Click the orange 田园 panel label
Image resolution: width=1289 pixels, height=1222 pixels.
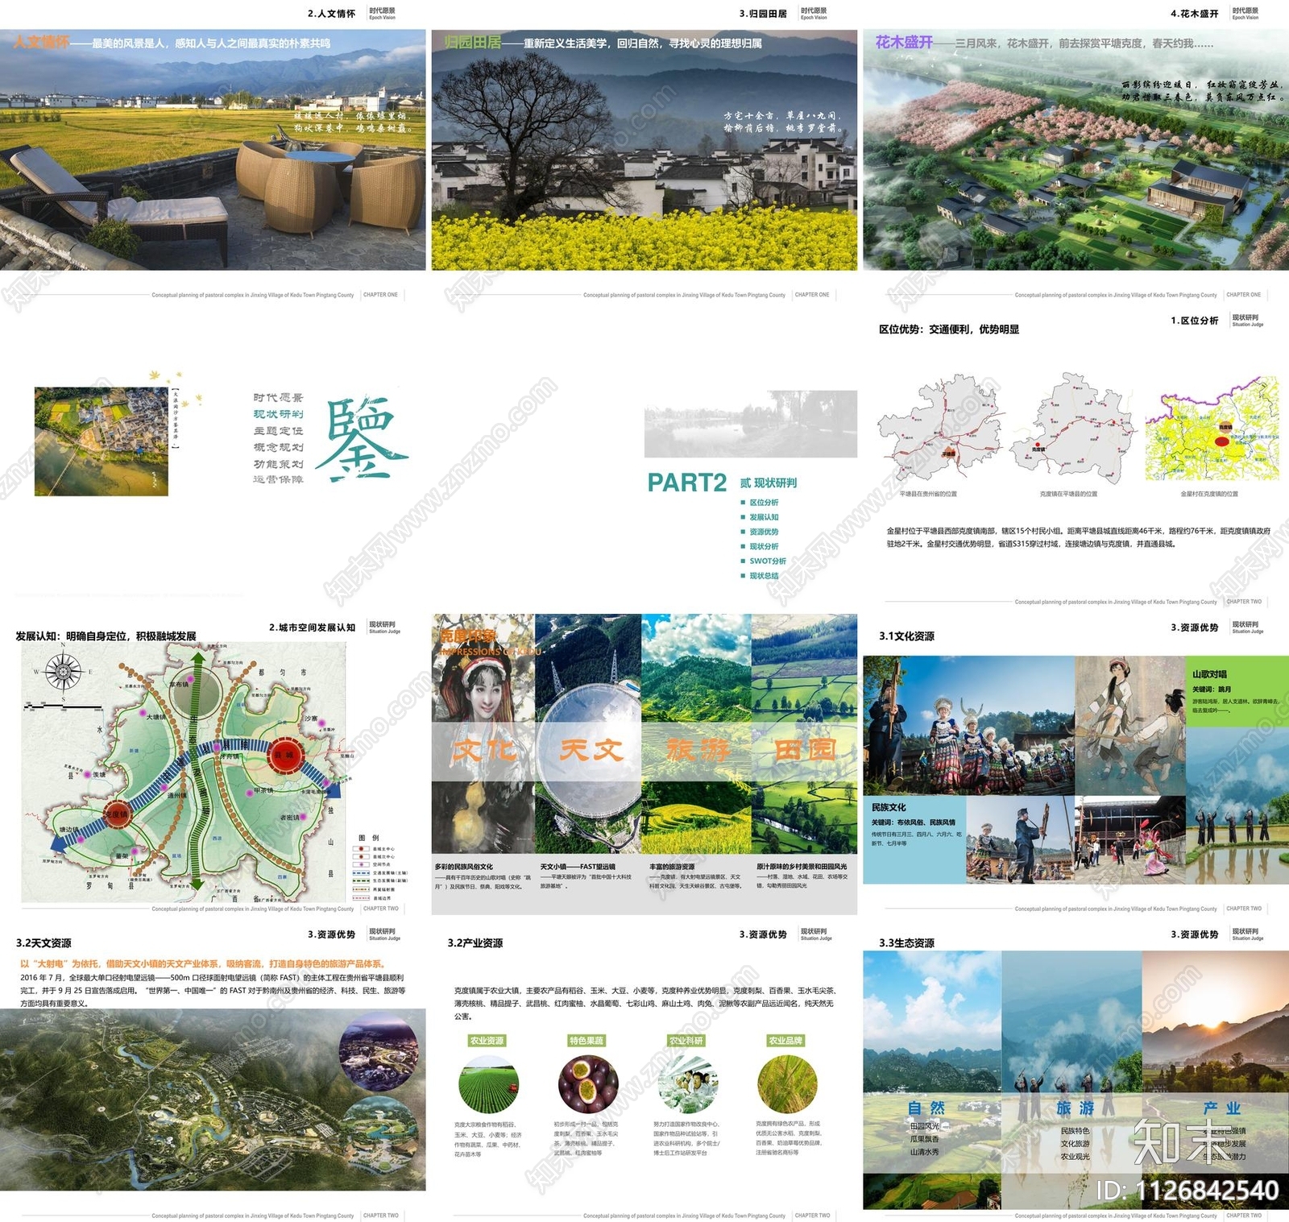[805, 751]
